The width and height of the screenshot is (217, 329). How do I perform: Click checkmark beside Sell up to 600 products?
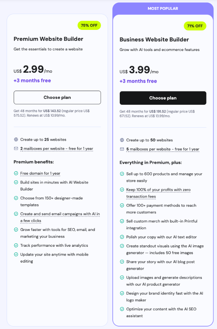tap(122, 174)
